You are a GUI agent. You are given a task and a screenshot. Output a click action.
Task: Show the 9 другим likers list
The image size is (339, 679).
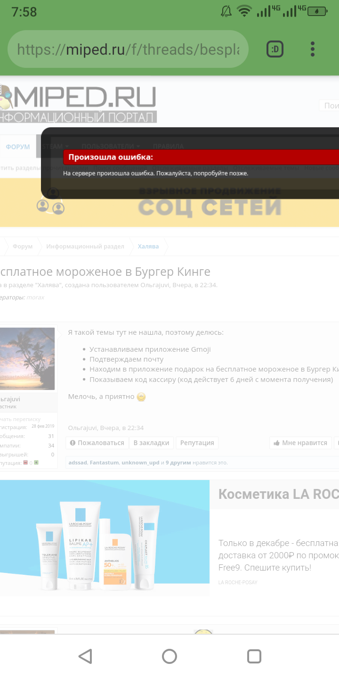[x=178, y=463]
